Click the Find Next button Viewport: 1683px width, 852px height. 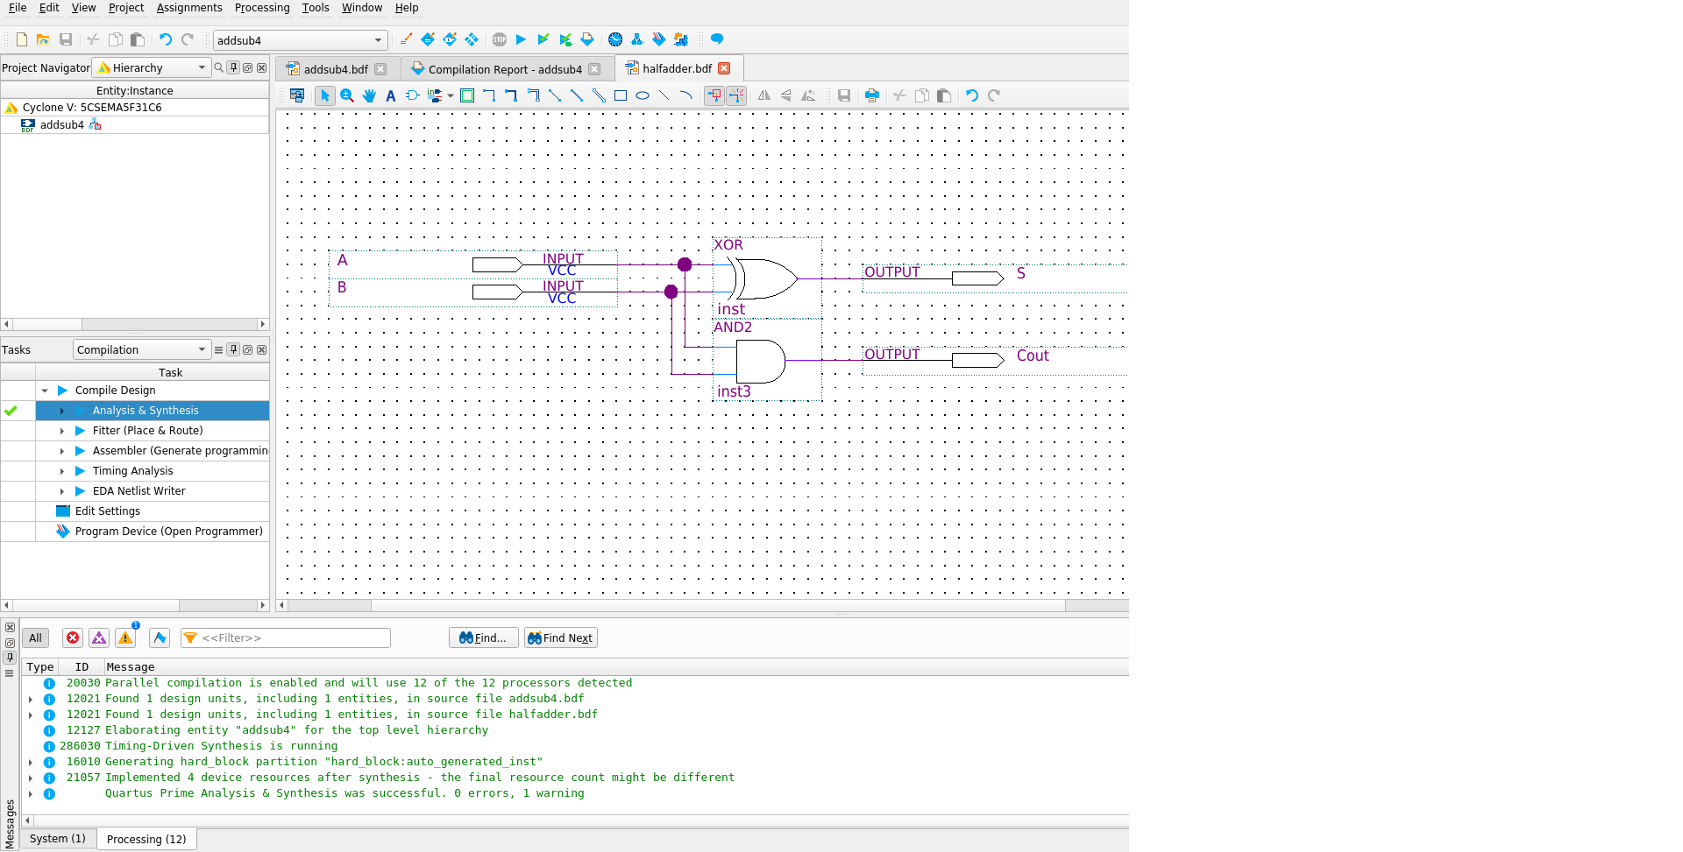click(x=560, y=637)
